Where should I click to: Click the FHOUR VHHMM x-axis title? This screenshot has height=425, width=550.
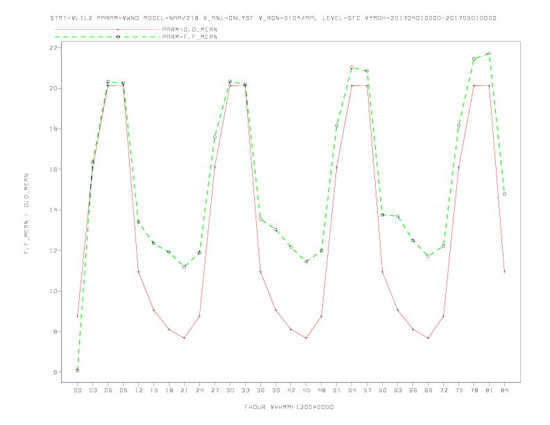coord(289,407)
